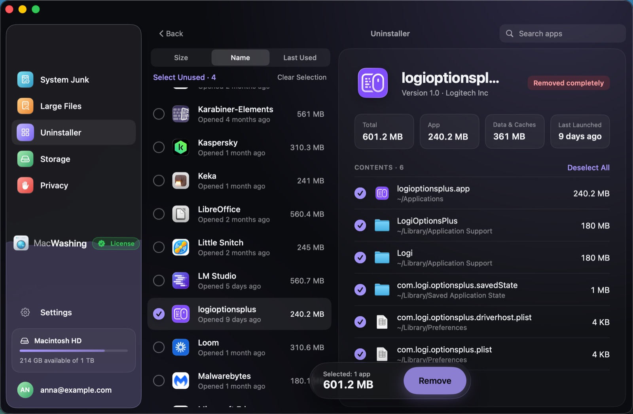Click the Logi folder row
This screenshot has height=414, width=633.
pos(482,258)
